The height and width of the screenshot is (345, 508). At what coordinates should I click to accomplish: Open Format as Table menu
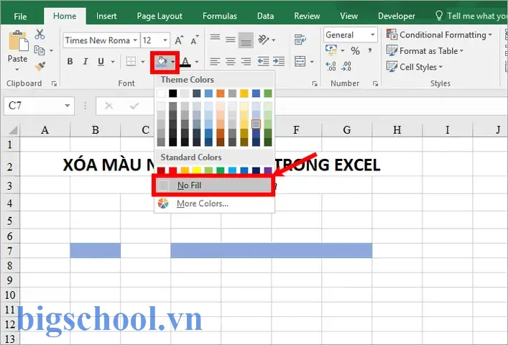pyautogui.click(x=425, y=51)
